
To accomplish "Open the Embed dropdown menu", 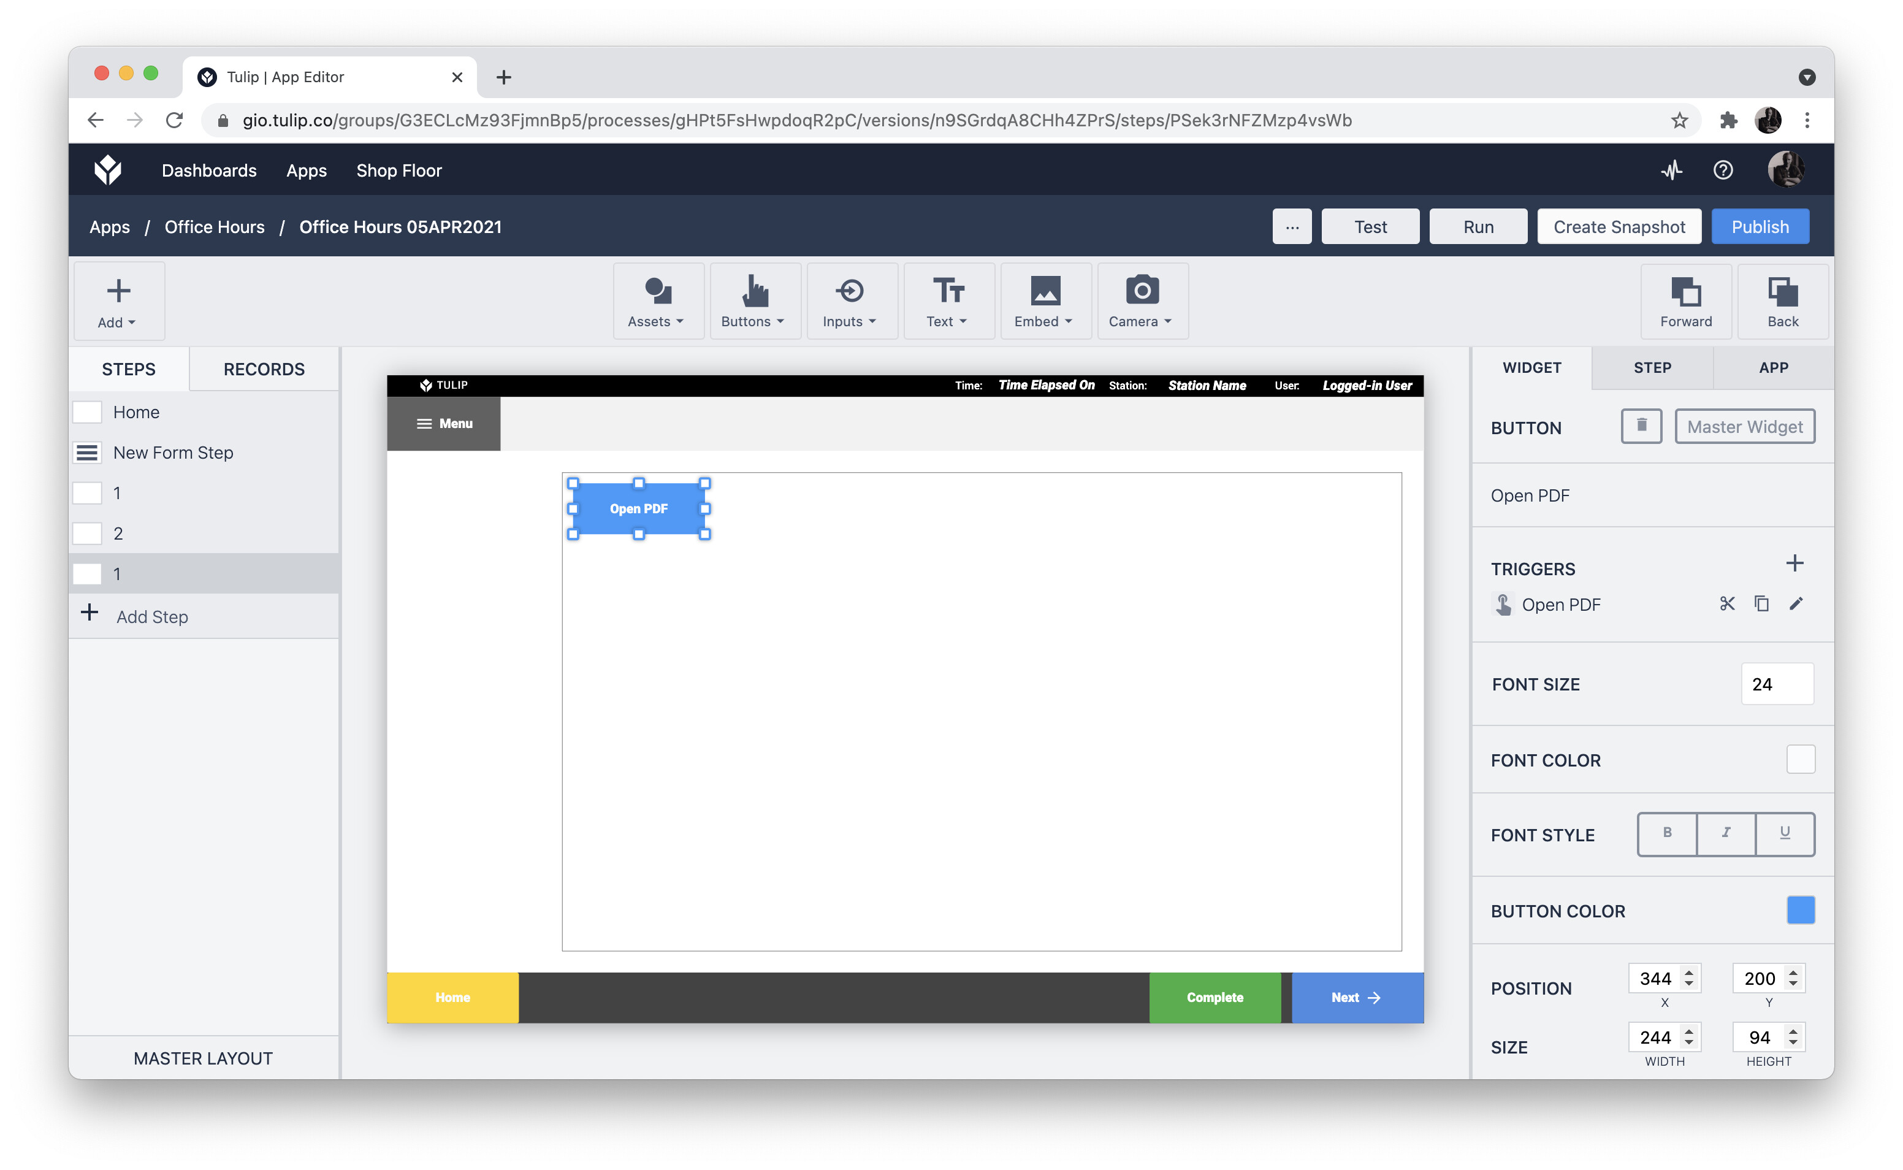I will point(1044,302).
